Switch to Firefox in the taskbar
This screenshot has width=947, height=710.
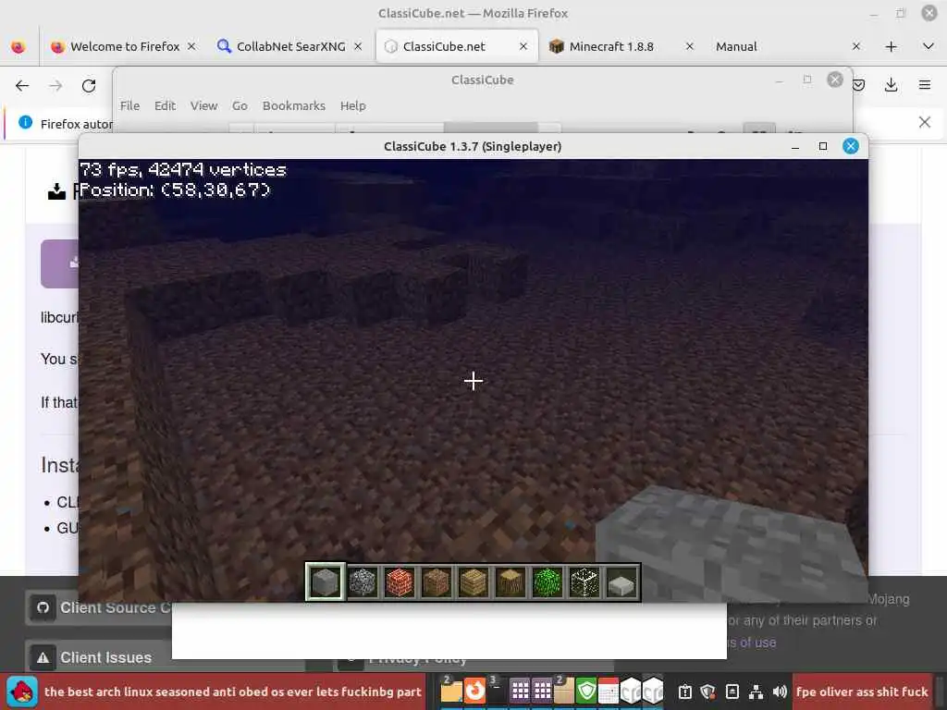(x=474, y=692)
